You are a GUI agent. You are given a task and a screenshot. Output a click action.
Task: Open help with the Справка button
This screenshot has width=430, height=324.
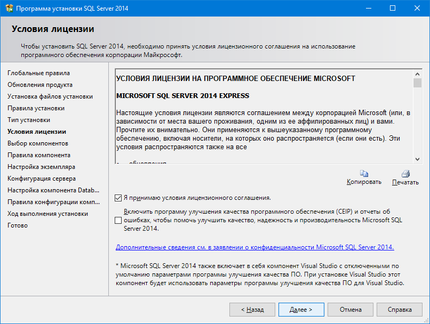(x=400, y=309)
